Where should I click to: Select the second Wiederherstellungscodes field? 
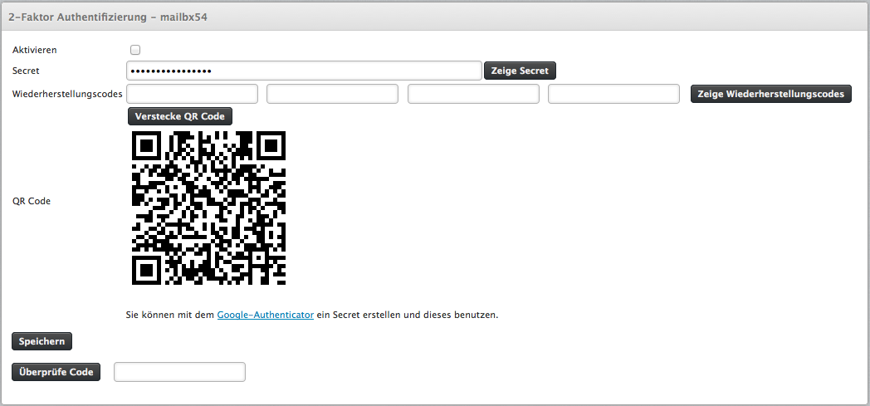[x=332, y=94]
